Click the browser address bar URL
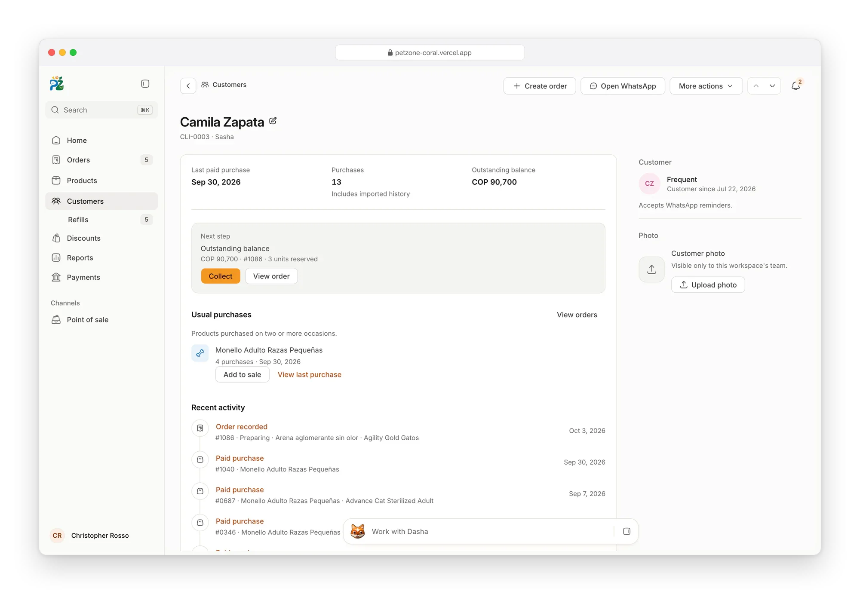 [430, 52]
